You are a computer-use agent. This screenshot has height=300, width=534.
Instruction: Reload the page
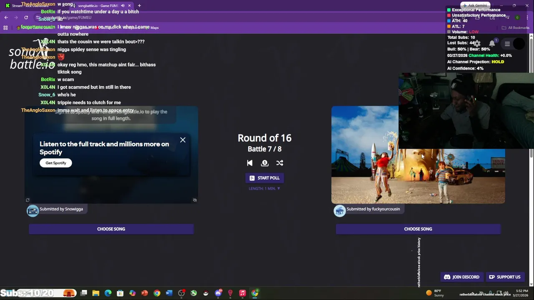point(26,17)
